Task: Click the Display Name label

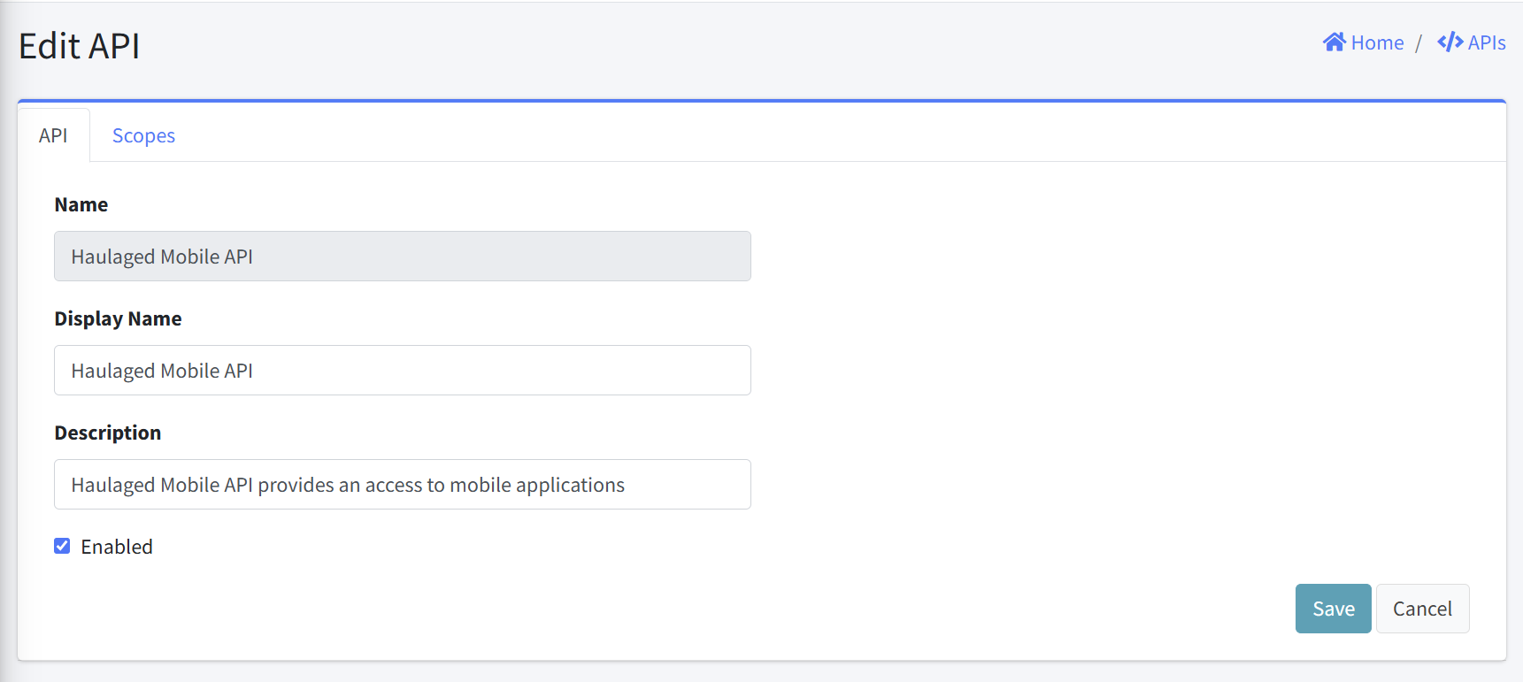Action: pos(118,318)
